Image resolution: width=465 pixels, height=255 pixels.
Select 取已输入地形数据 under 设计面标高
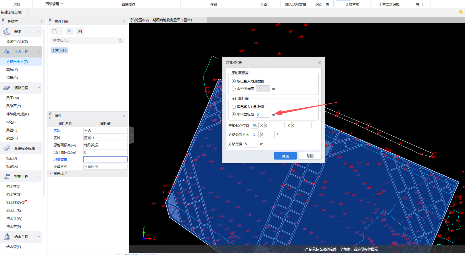pos(234,107)
